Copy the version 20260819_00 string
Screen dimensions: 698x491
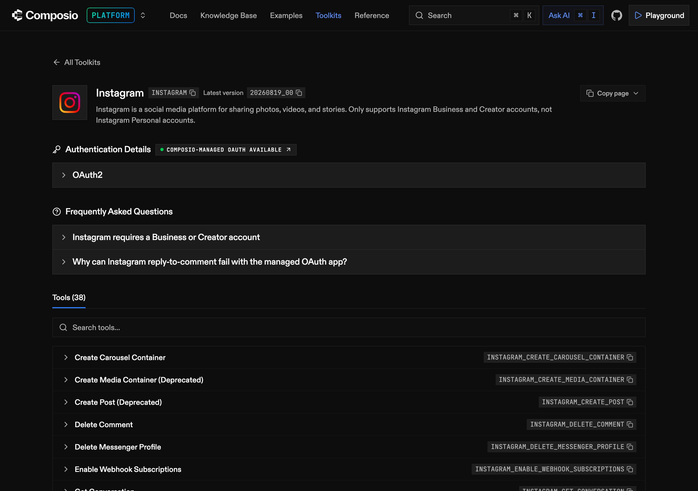pos(299,93)
